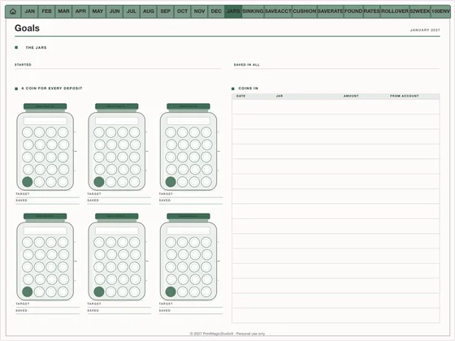Screen dimensions: 455x341
Task: Click the name box of first bottom-row jar
Action: (x=45, y=231)
